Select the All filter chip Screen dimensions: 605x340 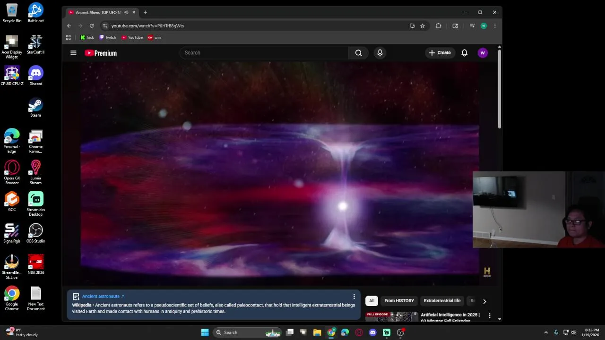coord(372,301)
